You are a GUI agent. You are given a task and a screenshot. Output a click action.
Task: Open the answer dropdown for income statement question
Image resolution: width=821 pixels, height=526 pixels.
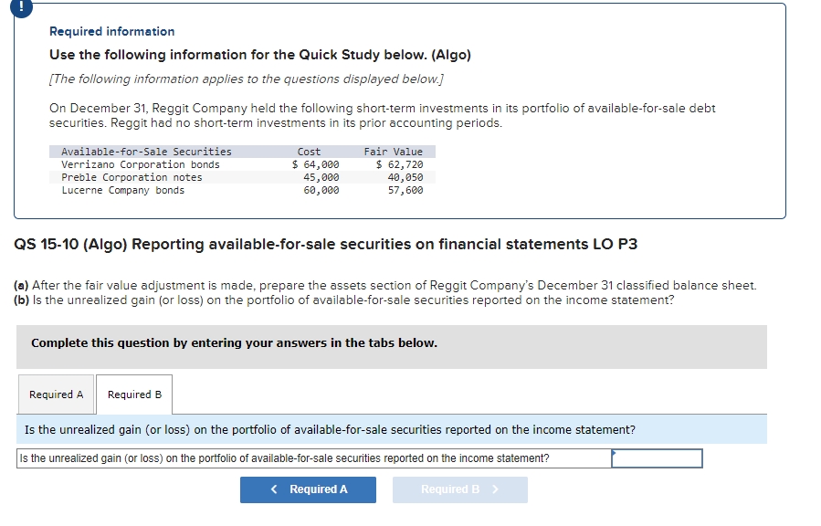coord(657,458)
